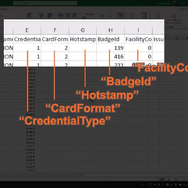
Task: Click the Check PDF and Share via Outlook icon
Action: coord(173,16)
